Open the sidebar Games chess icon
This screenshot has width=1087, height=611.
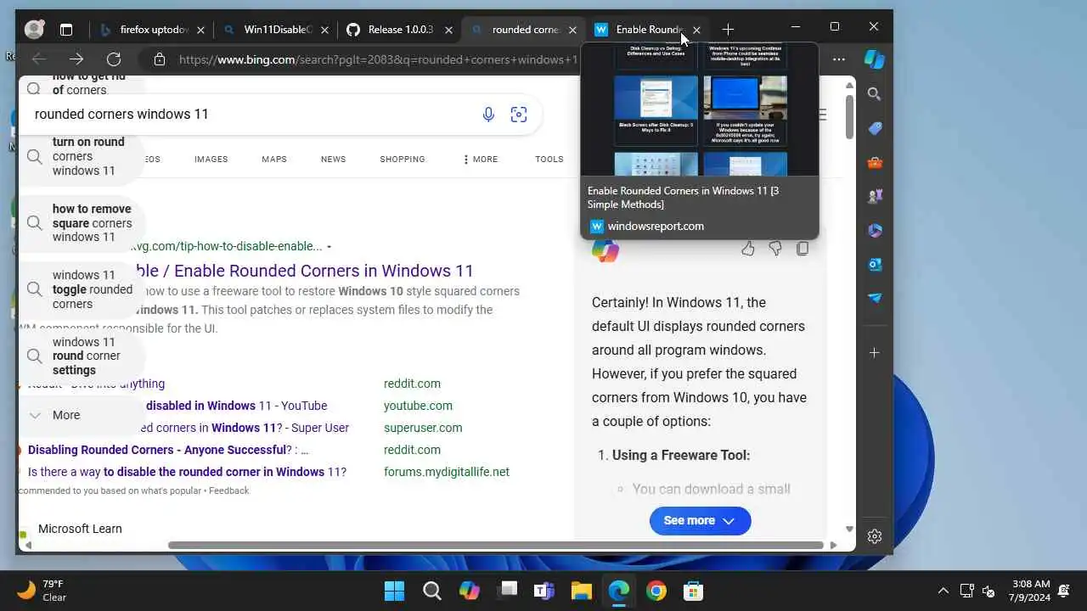(875, 196)
